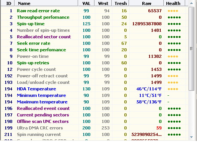This screenshot has width=197, height=144.
Task: Click the scrollbar down arrow
Action: [x=191, y=137]
